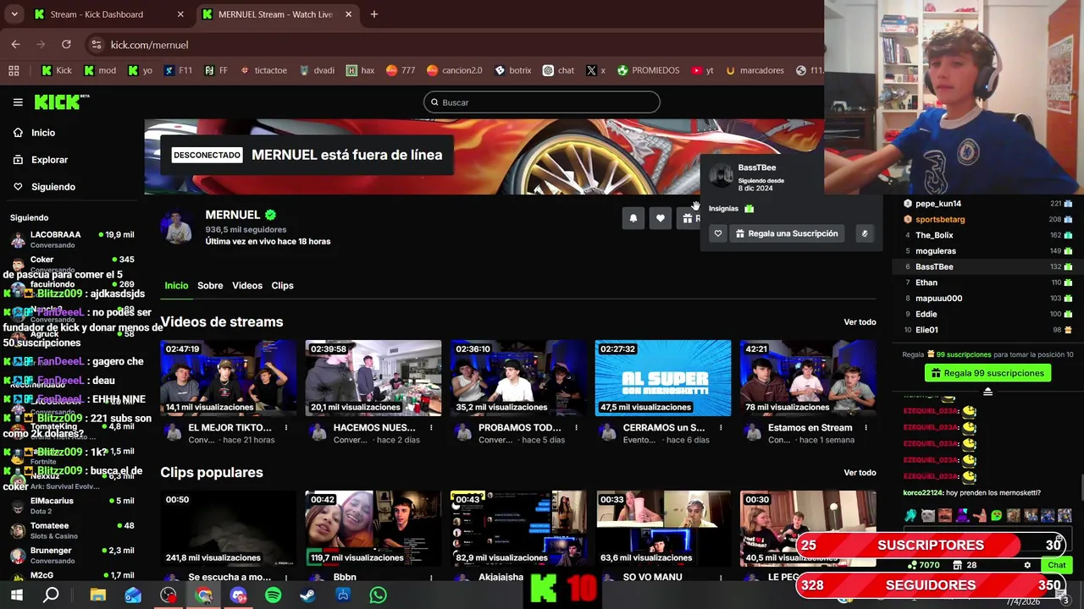The width and height of the screenshot is (1084, 609).
Task: Insert the teal clapping hands emote
Action: pos(910,515)
